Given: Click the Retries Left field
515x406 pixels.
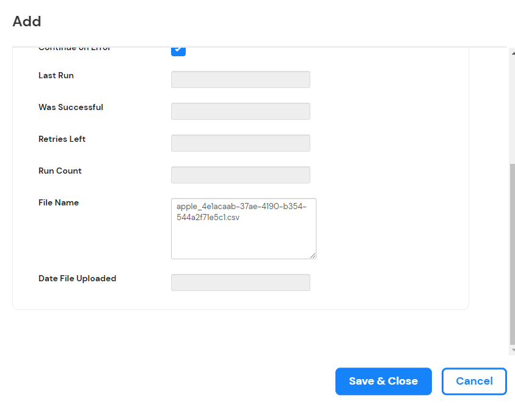Looking at the screenshot, I should [x=240, y=142].
